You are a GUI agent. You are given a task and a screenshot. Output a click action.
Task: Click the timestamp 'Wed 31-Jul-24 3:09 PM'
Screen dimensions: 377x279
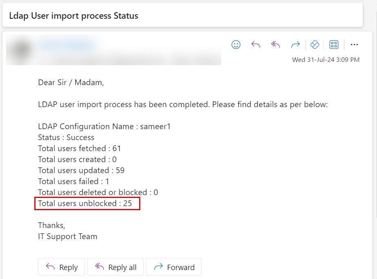click(326, 59)
